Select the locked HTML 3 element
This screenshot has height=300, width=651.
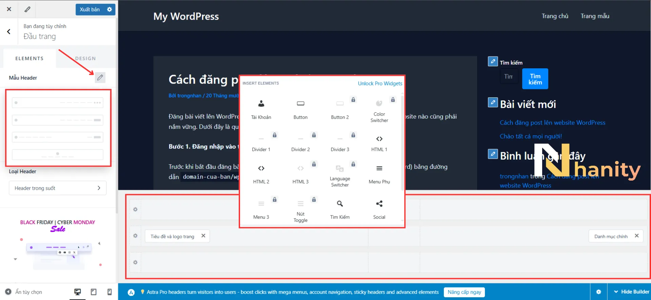click(300, 174)
